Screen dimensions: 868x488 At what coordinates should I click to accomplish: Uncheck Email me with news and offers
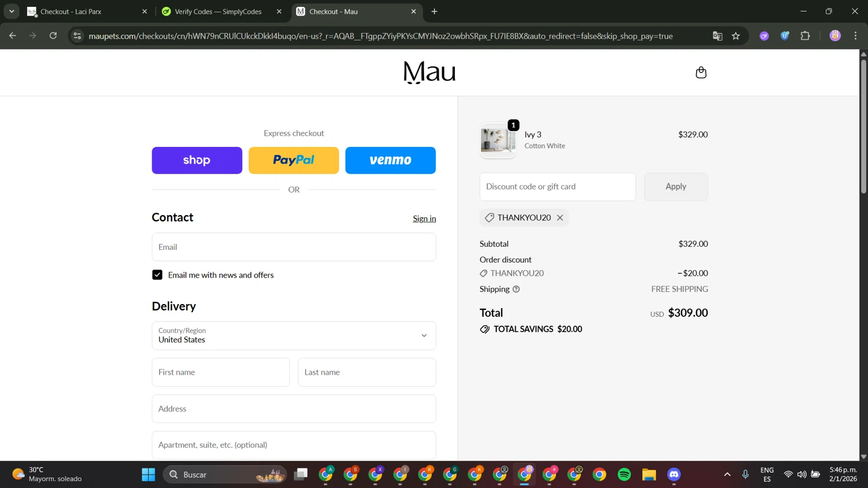pos(157,275)
